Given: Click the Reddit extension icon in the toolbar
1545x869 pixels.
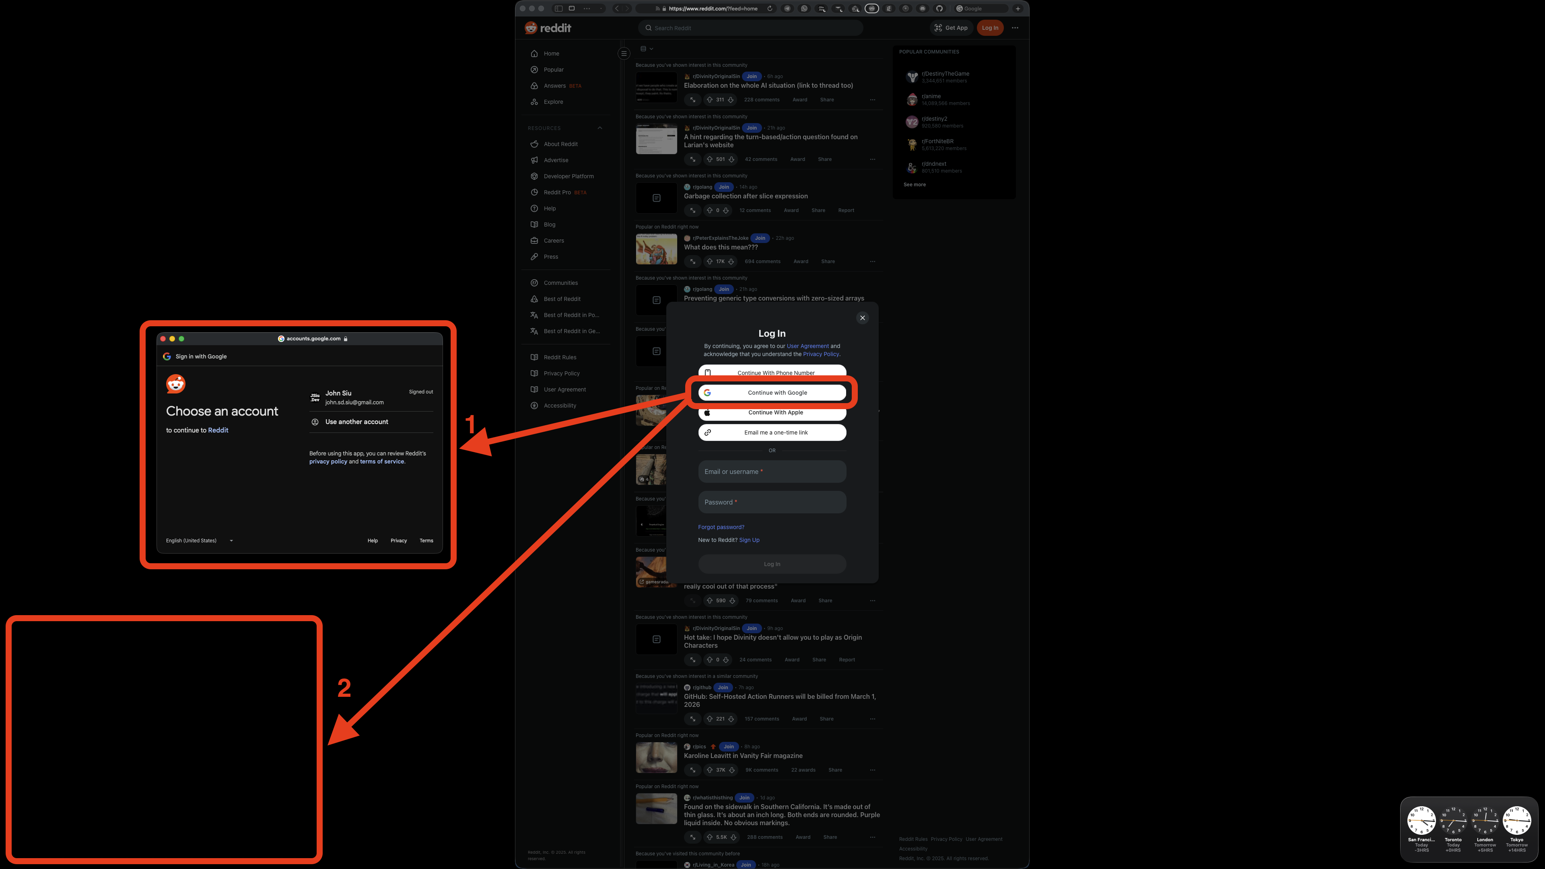Looking at the screenshot, I should [873, 8].
